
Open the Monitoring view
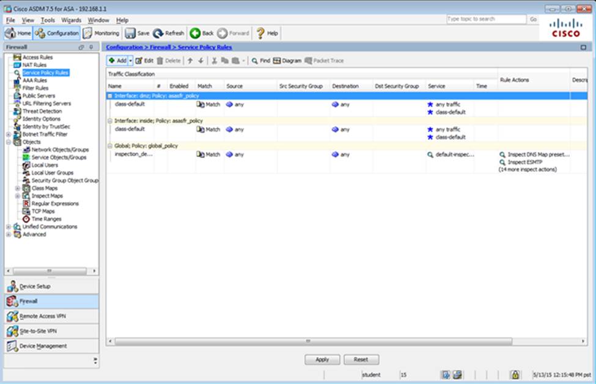[101, 33]
